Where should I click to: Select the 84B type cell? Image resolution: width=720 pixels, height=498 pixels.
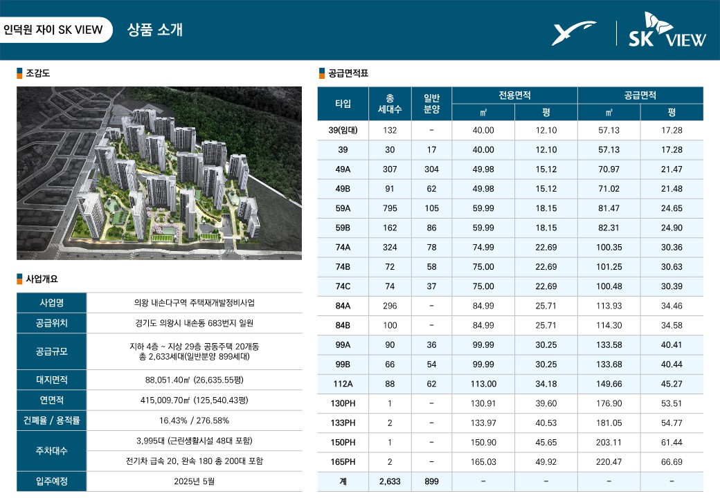(343, 325)
